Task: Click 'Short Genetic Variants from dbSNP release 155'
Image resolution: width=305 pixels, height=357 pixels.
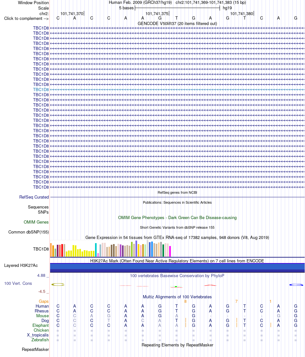Action: 177,227
